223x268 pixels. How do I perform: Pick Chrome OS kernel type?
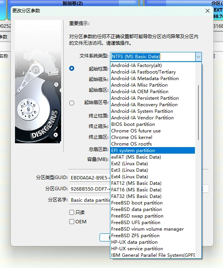153,137
